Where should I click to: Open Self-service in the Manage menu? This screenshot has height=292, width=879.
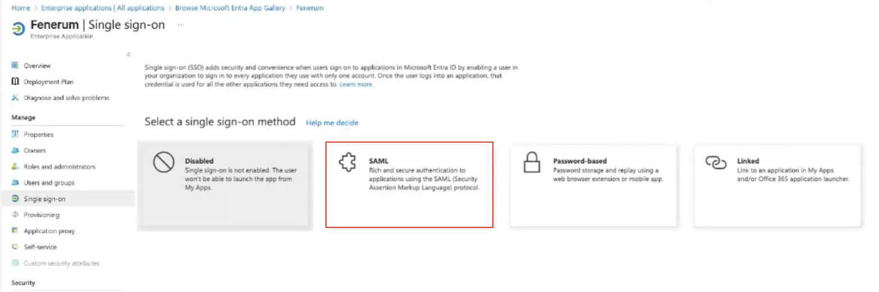pos(40,247)
